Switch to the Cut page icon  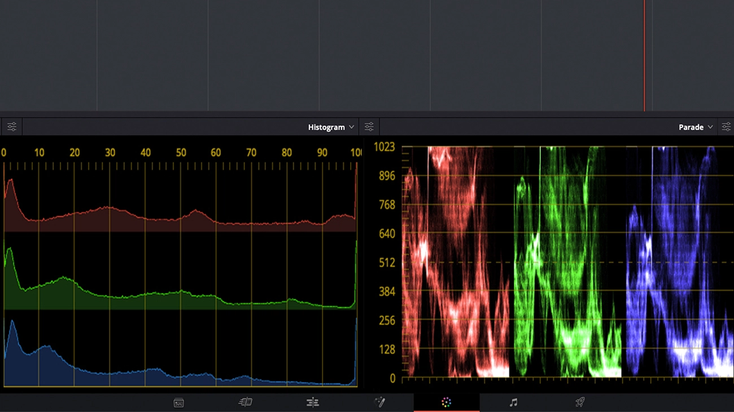click(x=245, y=402)
